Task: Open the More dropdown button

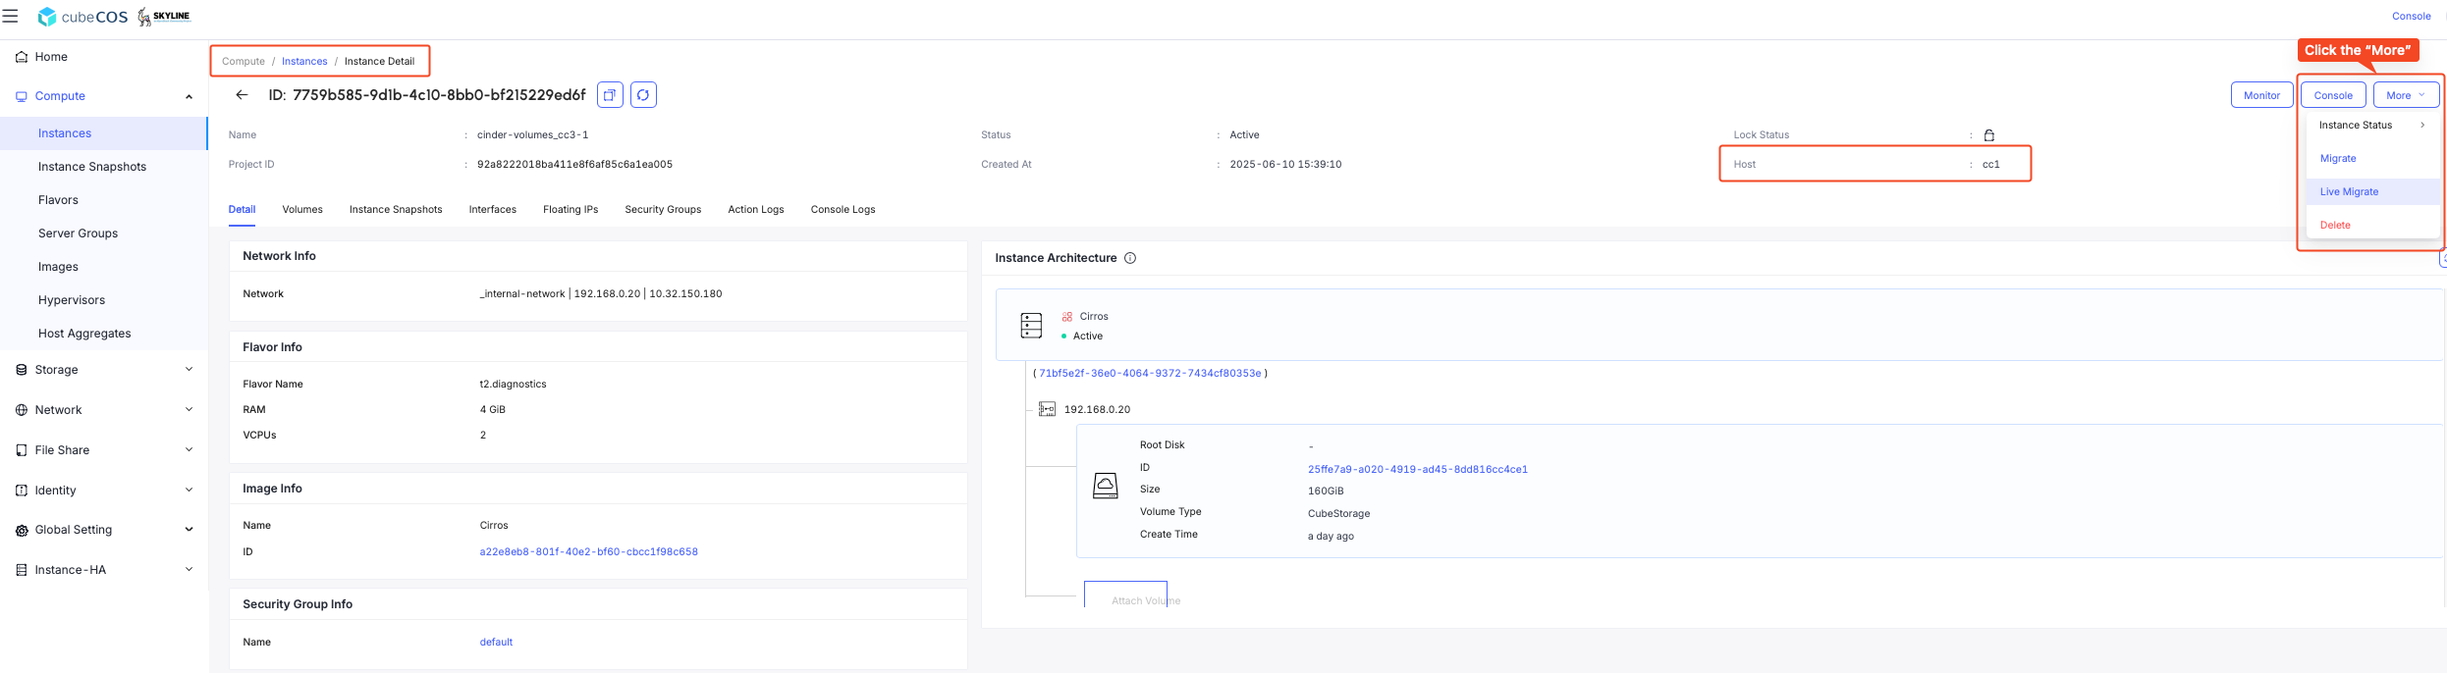Action: 2406,95
